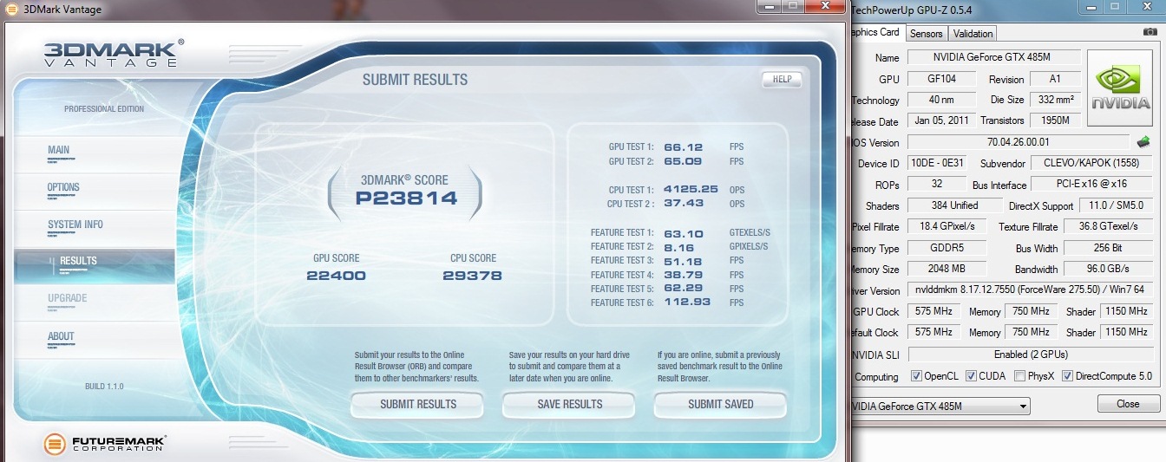
Task: Click the Die Size 332 mm² field
Action: (x=1056, y=100)
